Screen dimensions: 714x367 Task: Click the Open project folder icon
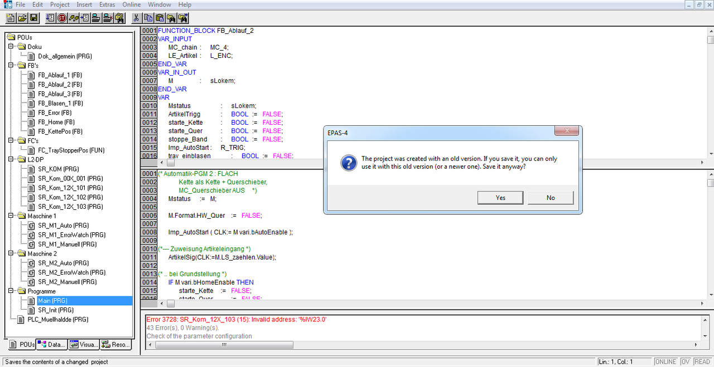[22, 18]
